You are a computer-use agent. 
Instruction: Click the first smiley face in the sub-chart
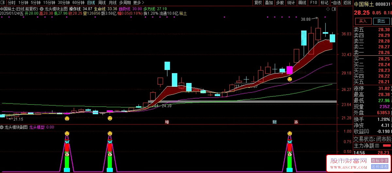[x=67, y=134]
